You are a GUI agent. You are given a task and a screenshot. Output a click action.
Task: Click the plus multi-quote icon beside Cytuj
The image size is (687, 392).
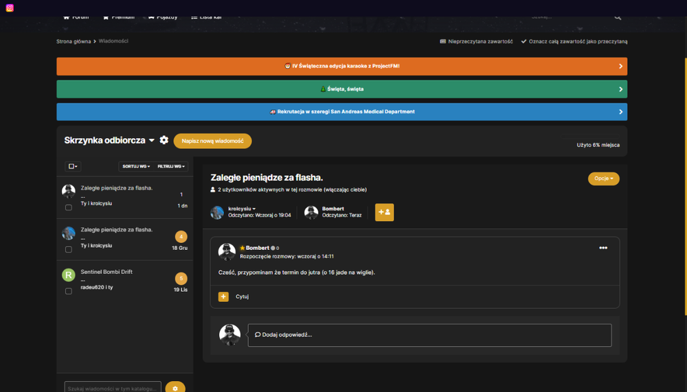223,297
